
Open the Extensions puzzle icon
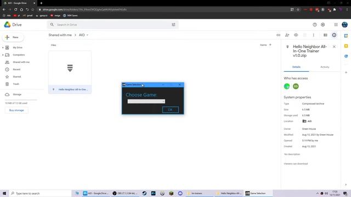coord(335,10)
